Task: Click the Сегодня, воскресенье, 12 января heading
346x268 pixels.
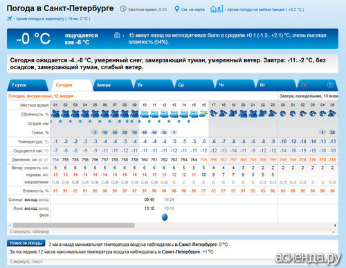Action: coord(41,96)
